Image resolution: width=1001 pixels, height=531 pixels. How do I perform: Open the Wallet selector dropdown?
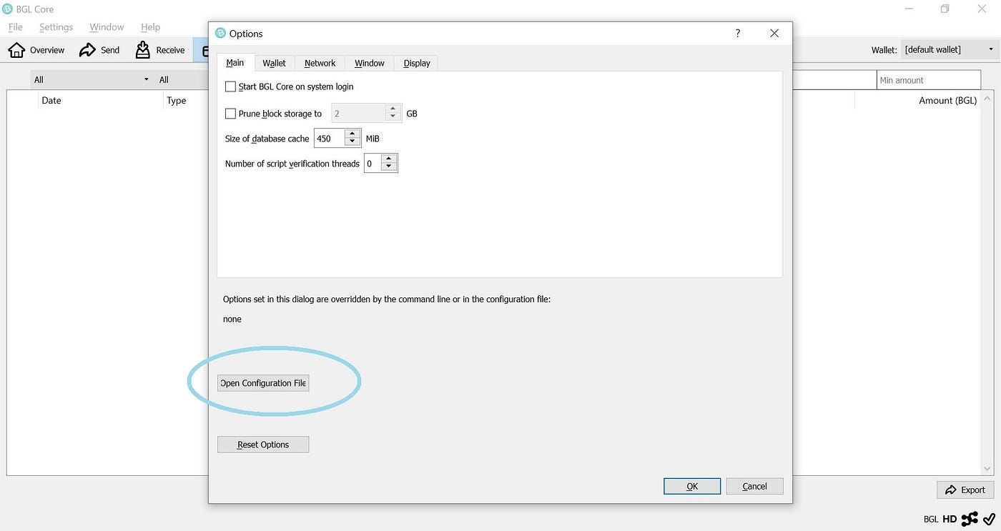[950, 49]
